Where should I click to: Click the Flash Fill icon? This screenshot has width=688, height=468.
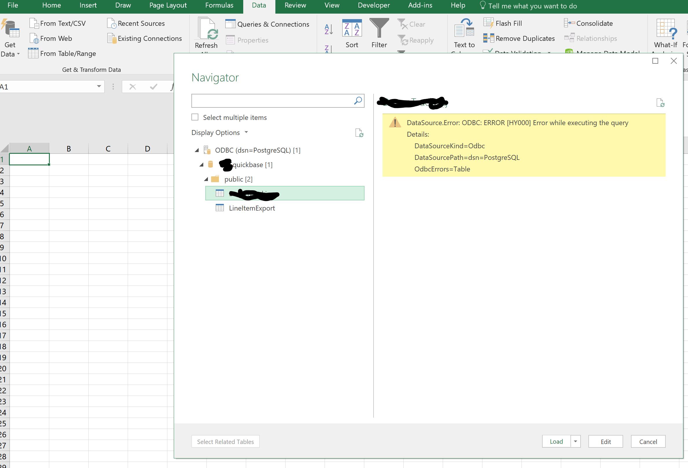[x=488, y=23]
